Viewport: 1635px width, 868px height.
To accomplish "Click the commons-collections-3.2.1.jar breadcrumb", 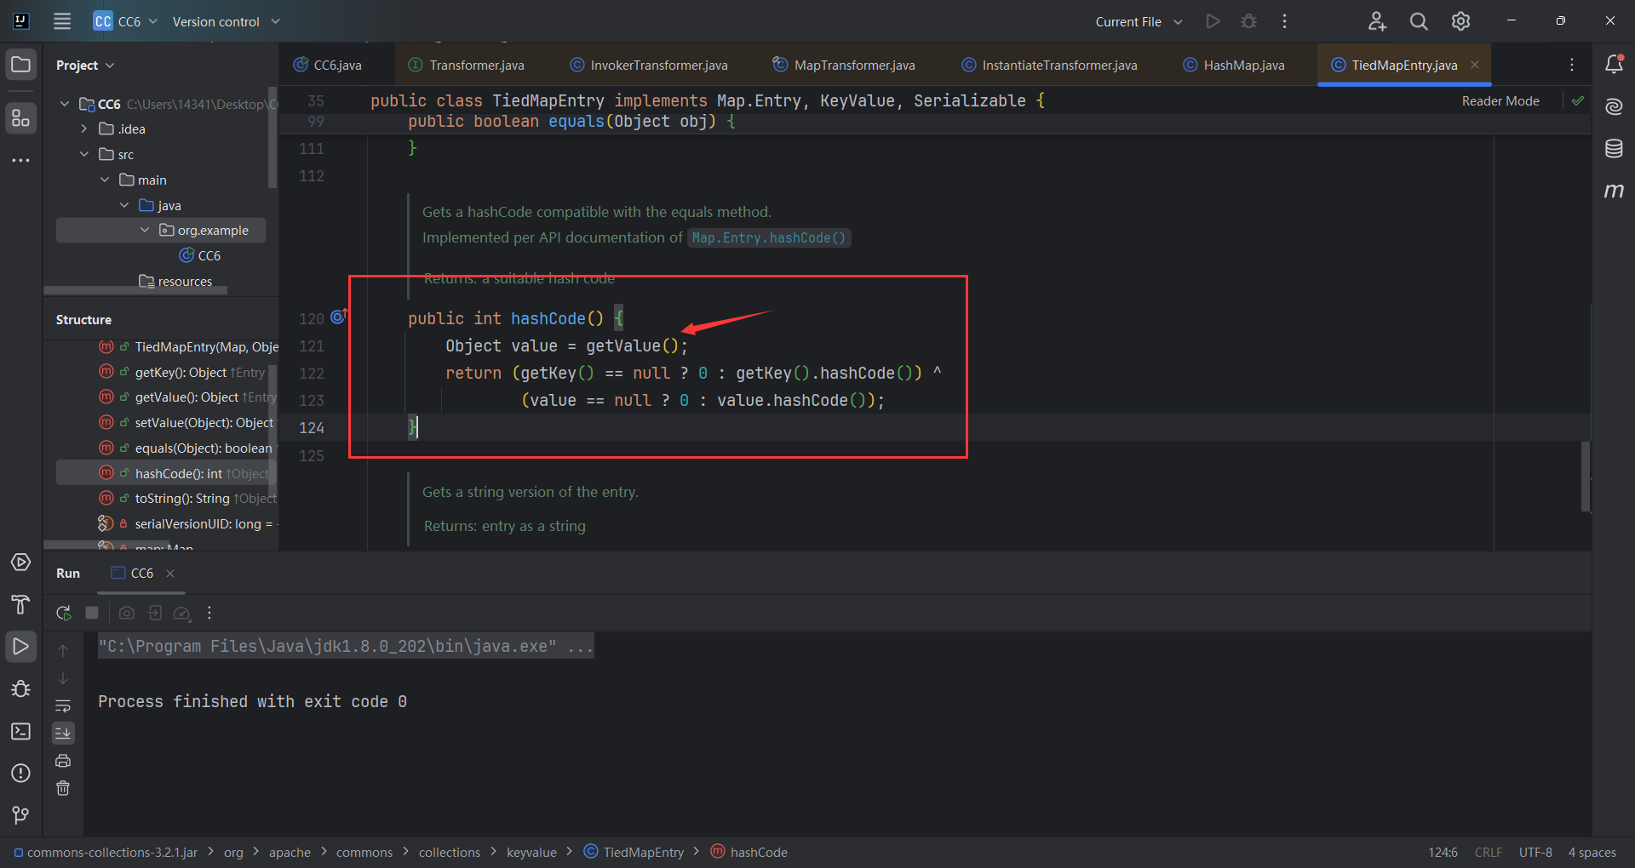I will pos(106,852).
